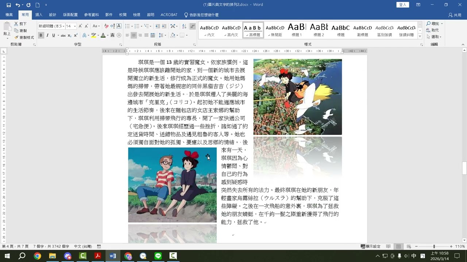Switch to Web Layout view in status bar
467x262 pixels.
409,246
